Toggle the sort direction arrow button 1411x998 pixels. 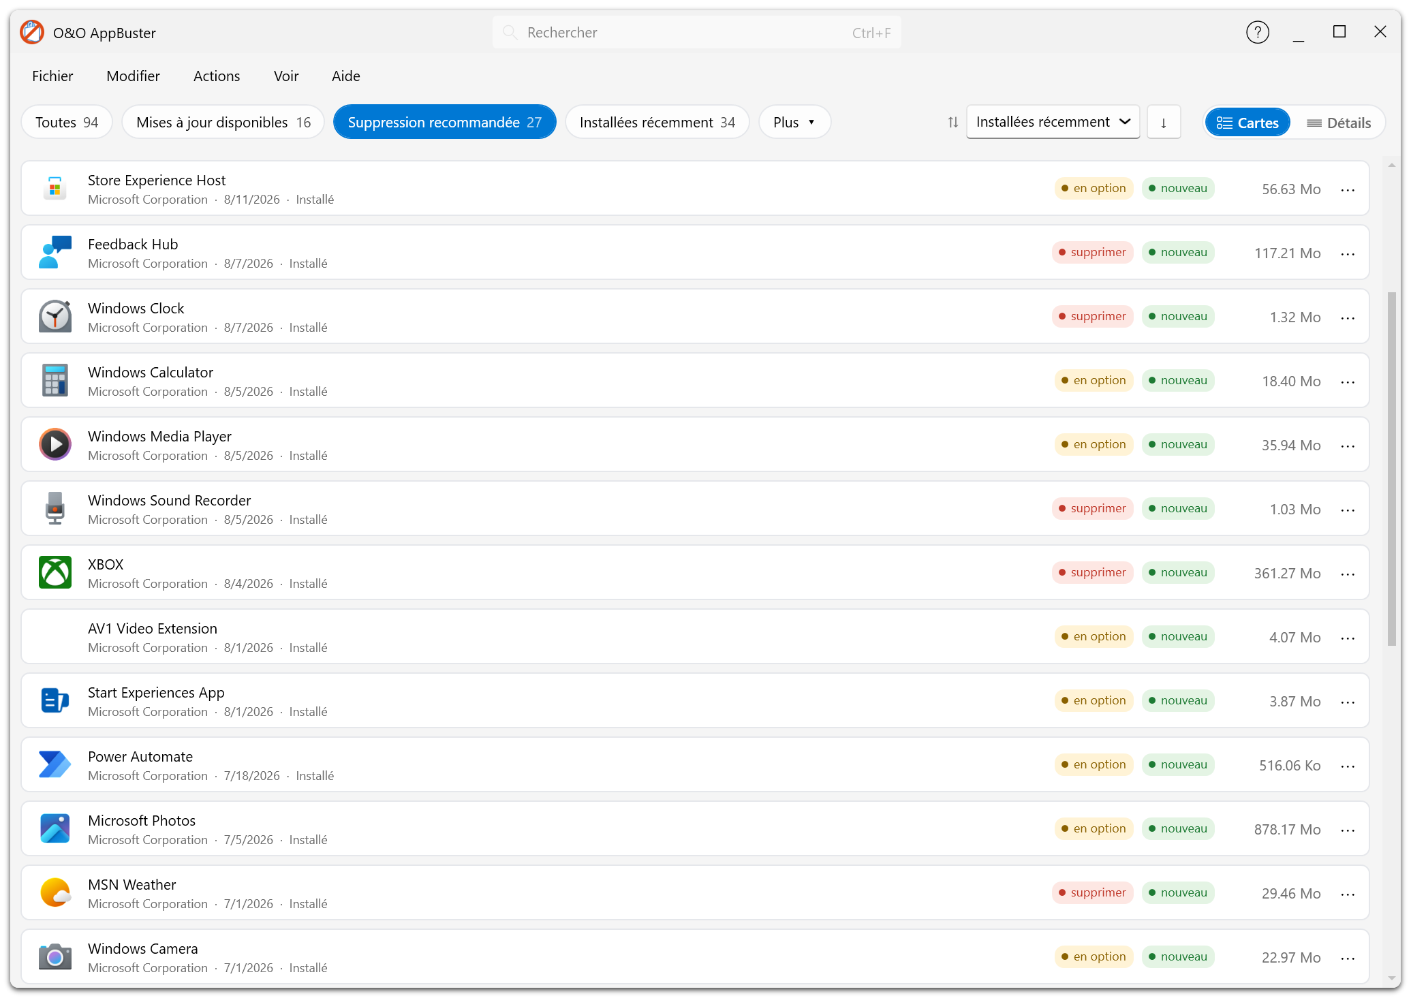[x=1164, y=123]
